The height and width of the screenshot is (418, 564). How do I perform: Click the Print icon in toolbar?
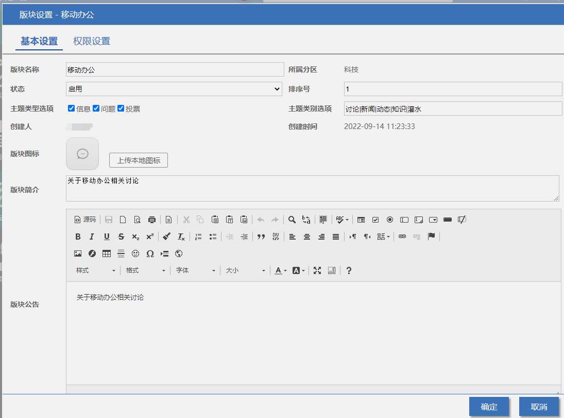[151, 220]
